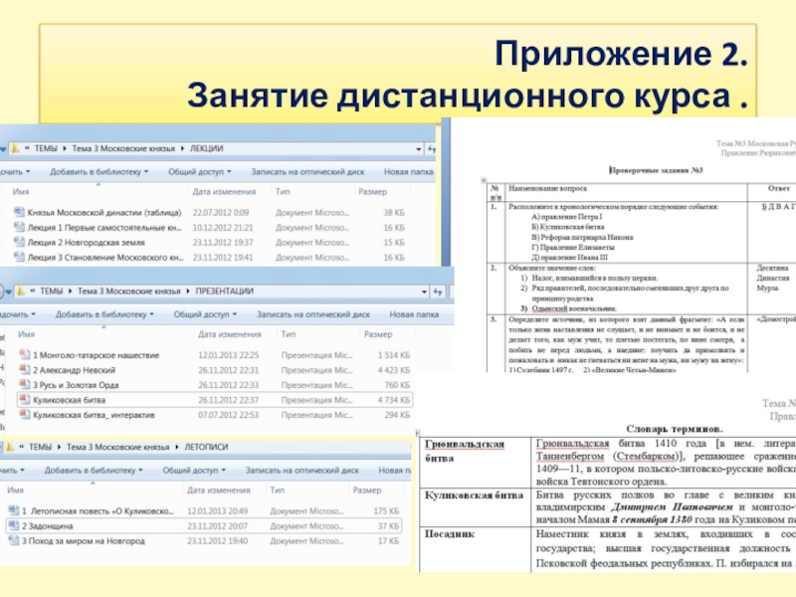Select file name 3 Русь и Золотая Орда
Screen dimensions: 796x597
click(76, 385)
